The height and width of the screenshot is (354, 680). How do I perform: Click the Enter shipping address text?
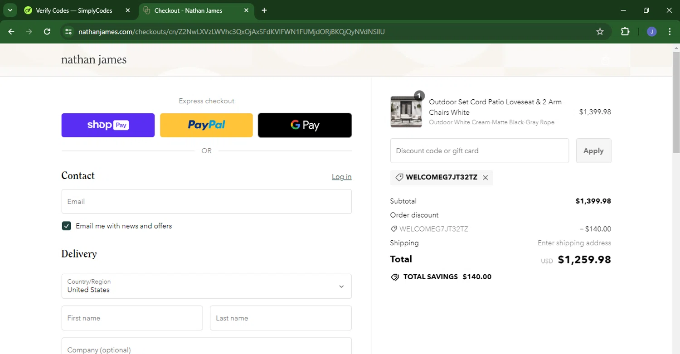tap(574, 243)
